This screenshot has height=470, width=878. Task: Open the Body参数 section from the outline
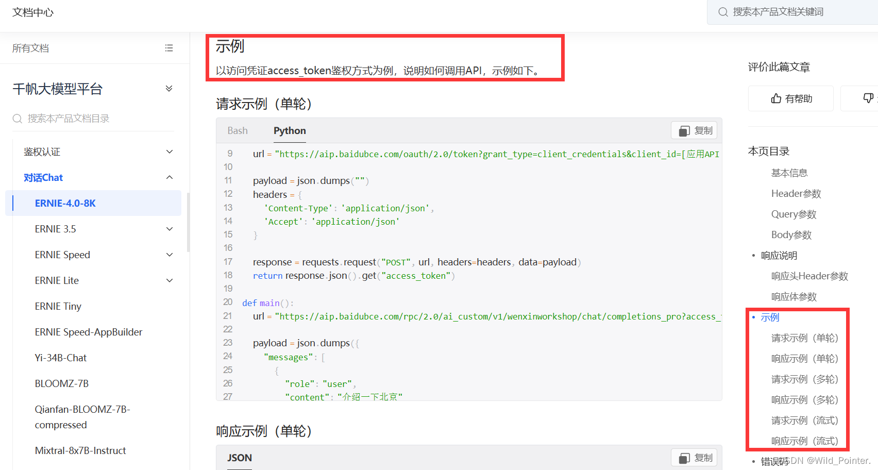[x=791, y=234]
